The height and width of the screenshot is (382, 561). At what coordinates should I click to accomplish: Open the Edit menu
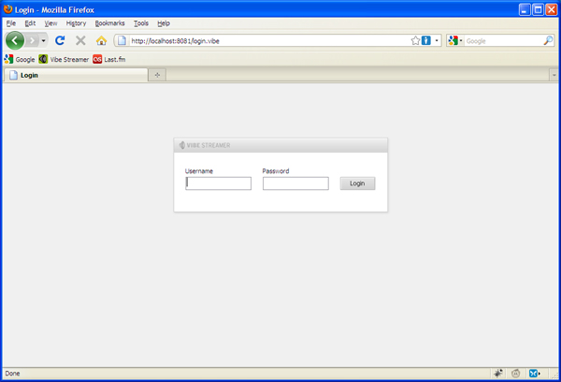point(30,23)
